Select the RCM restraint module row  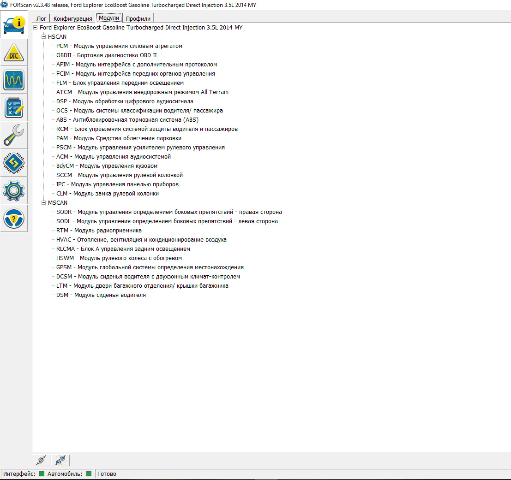point(147,129)
